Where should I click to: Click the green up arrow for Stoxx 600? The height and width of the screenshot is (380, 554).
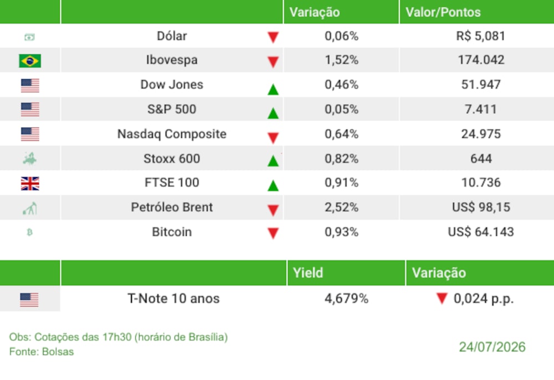[x=273, y=161]
